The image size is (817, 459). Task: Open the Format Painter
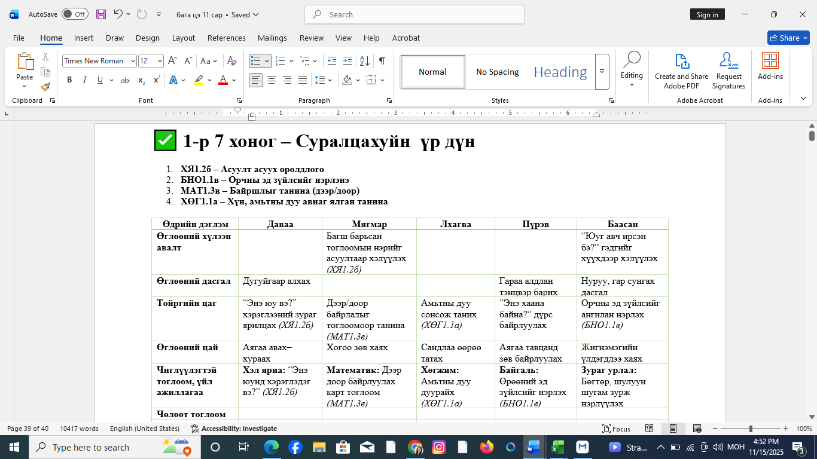pyautogui.click(x=45, y=87)
